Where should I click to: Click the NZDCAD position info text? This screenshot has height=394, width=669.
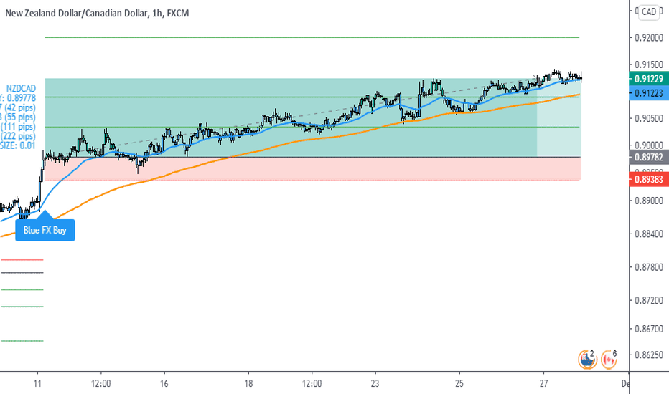pos(21,89)
